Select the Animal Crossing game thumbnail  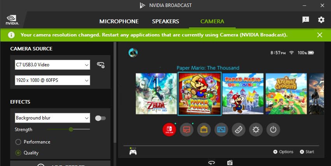point(286,93)
